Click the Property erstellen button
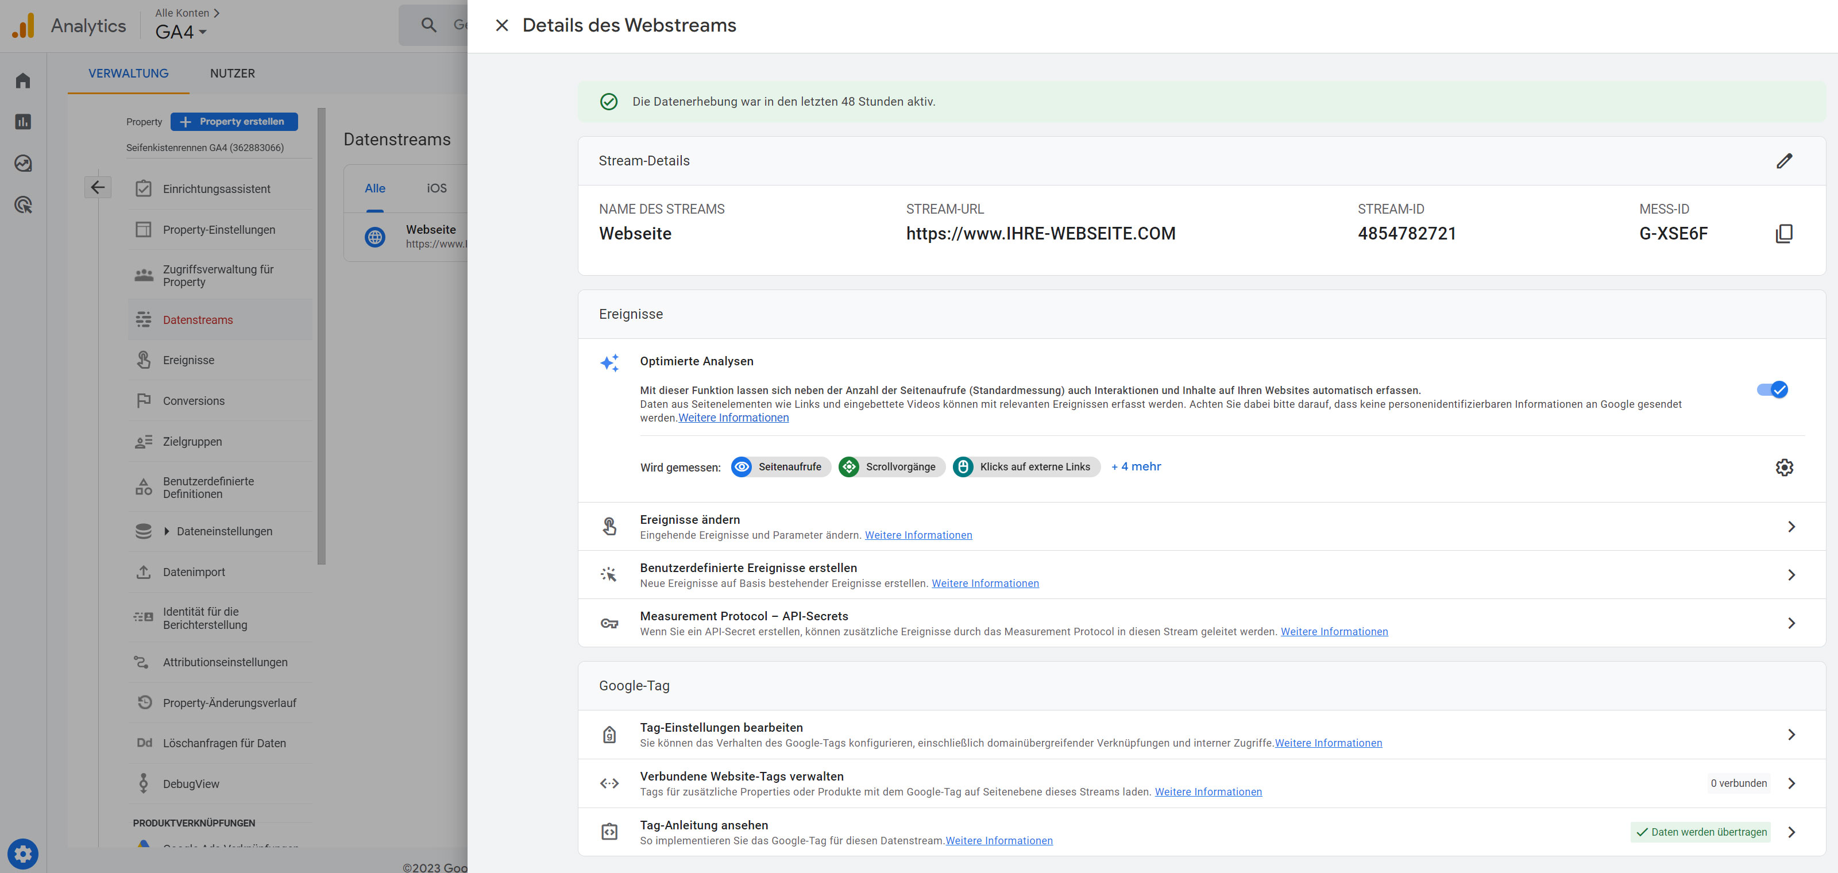Screen dimensions: 1838x873 coord(234,122)
